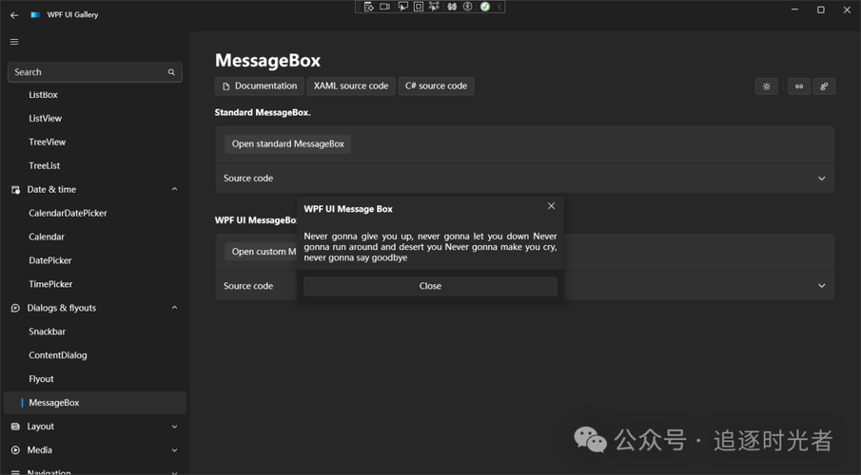The height and width of the screenshot is (475, 861).
Task: Collapse the Date & time section chevron
Action: tap(175, 189)
